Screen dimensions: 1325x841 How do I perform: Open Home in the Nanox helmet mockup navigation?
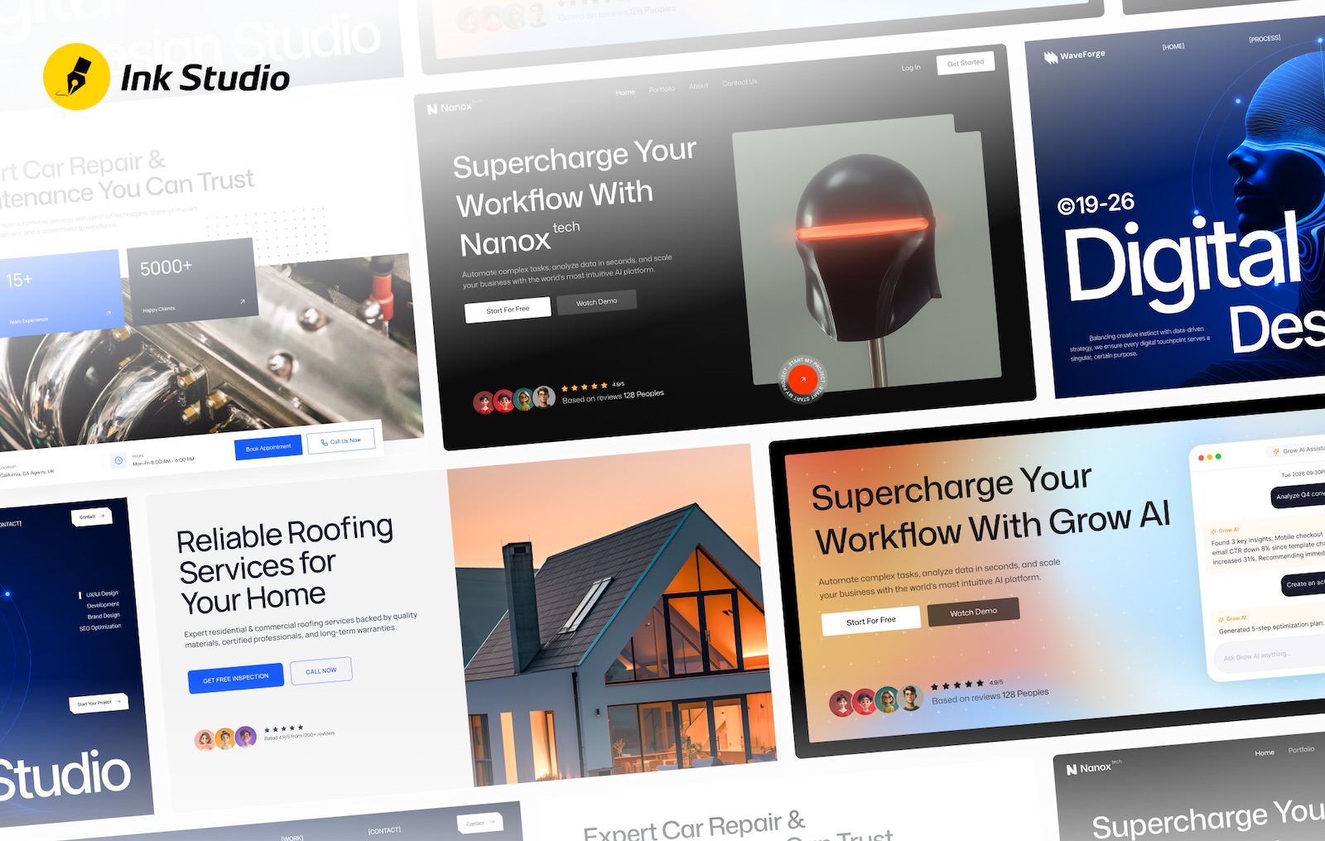tap(625, 92)
